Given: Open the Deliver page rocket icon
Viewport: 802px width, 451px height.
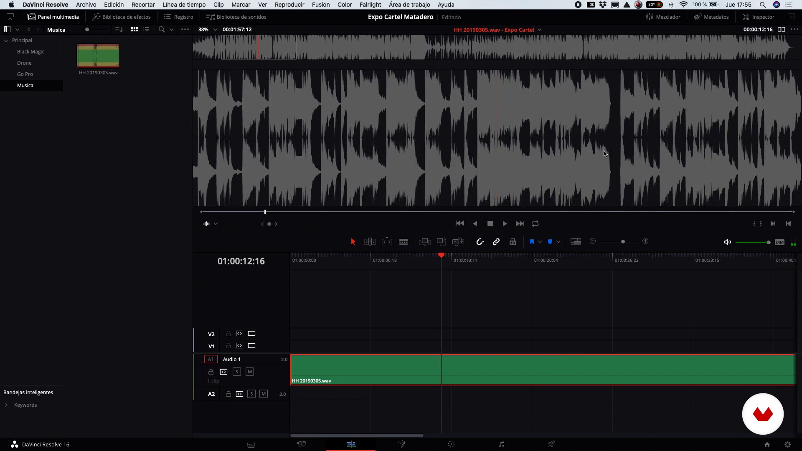Looking at the screenshot, I should coord(551,444).
